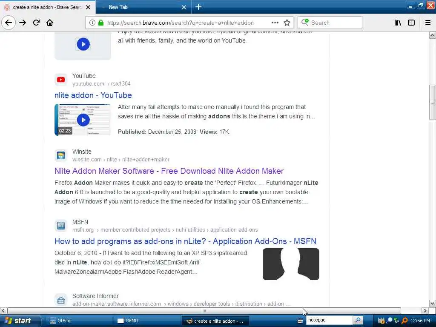Switch to the New Tab tab

143,7
